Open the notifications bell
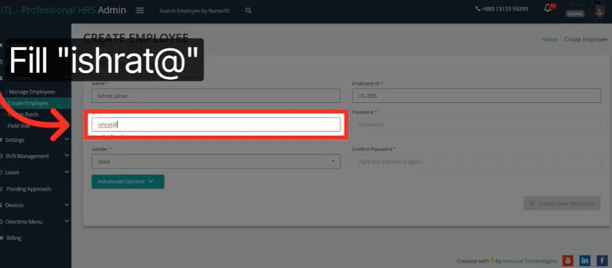The height and width of the screenshot is (268, 612). click(x=548, y=8)
